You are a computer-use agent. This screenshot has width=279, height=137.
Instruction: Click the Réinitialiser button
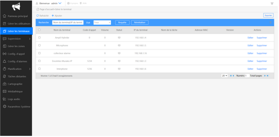pos(140,23)
